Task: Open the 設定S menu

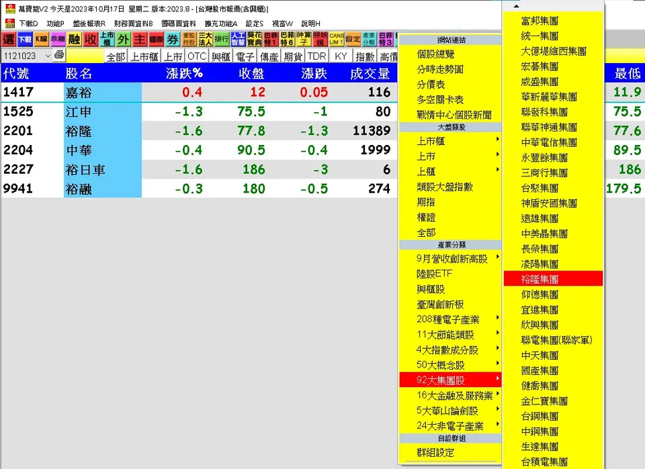Action: [255, 24]
